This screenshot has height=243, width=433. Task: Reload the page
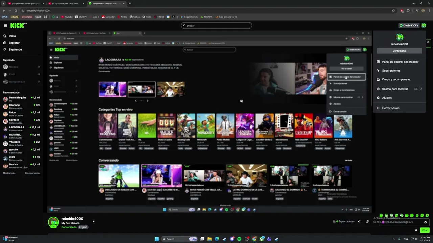[17, 10]
